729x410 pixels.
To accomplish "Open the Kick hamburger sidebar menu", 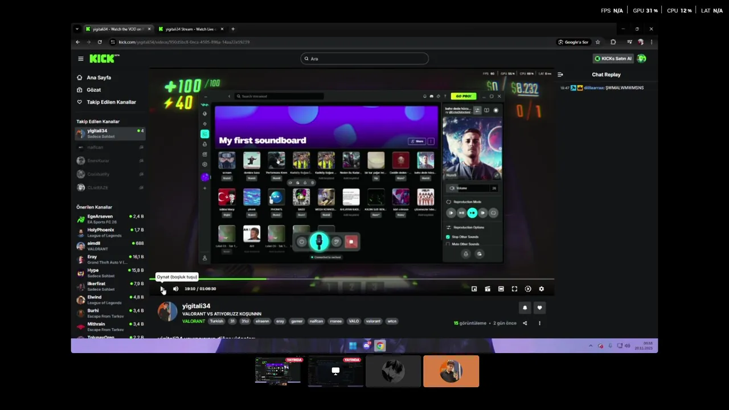I will coord(80,59).
